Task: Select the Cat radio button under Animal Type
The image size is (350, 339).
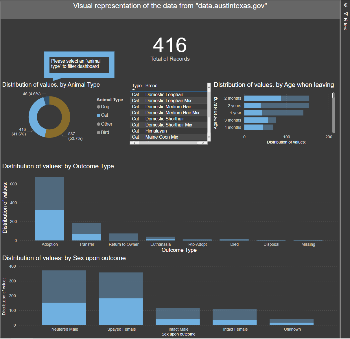Action: [98, 115]
